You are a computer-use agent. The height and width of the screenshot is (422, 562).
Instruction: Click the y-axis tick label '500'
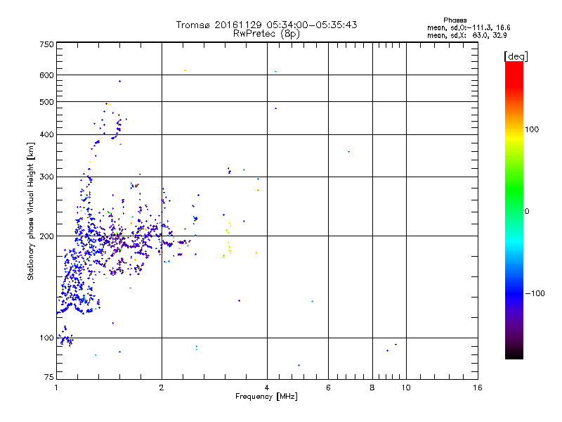[x=47, y=102]
